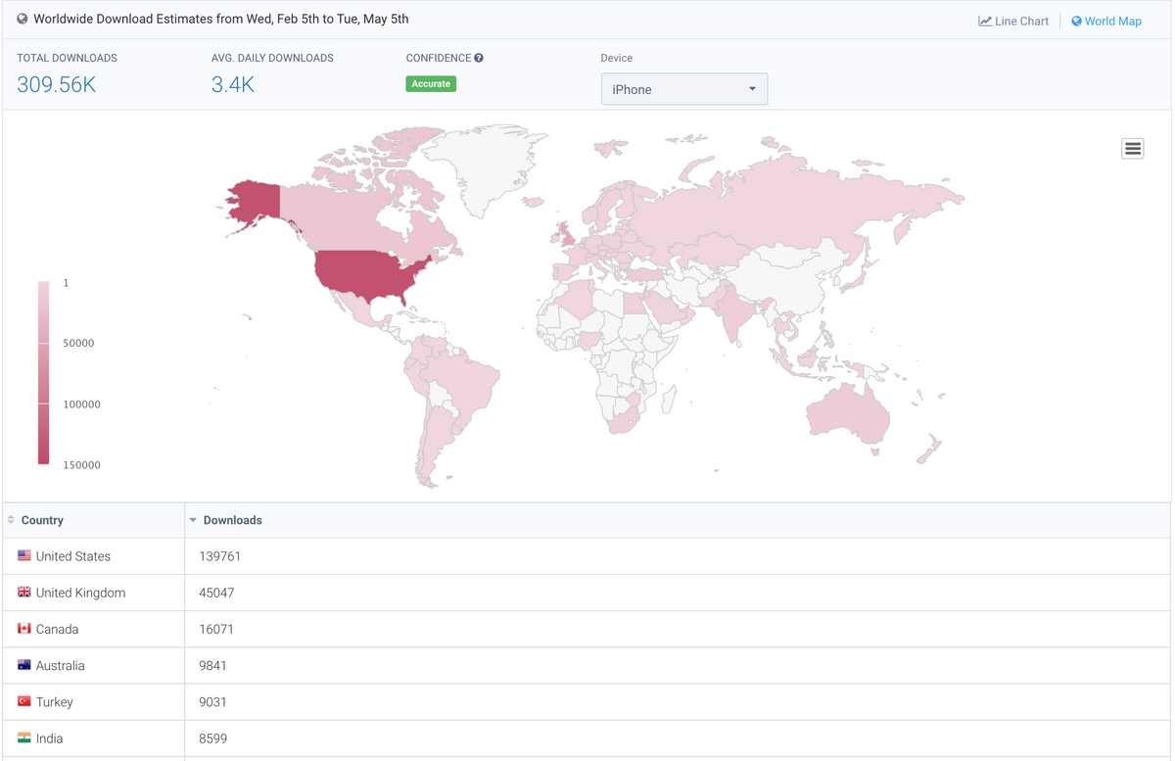Screen dimensions: 1175x761
Task: Click the AVG. DAILY DOWNLOADS label
Action: point(272,58)
